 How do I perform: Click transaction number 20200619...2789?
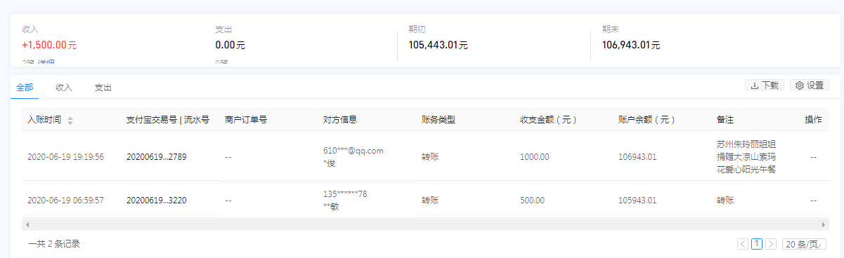coord(156,157)
